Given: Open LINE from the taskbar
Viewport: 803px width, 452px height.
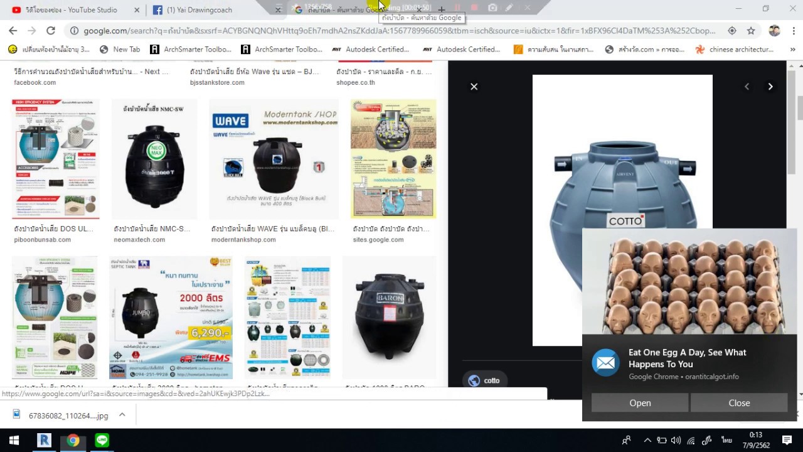Looking at the screenshot, I should click(x=102, y=440).
